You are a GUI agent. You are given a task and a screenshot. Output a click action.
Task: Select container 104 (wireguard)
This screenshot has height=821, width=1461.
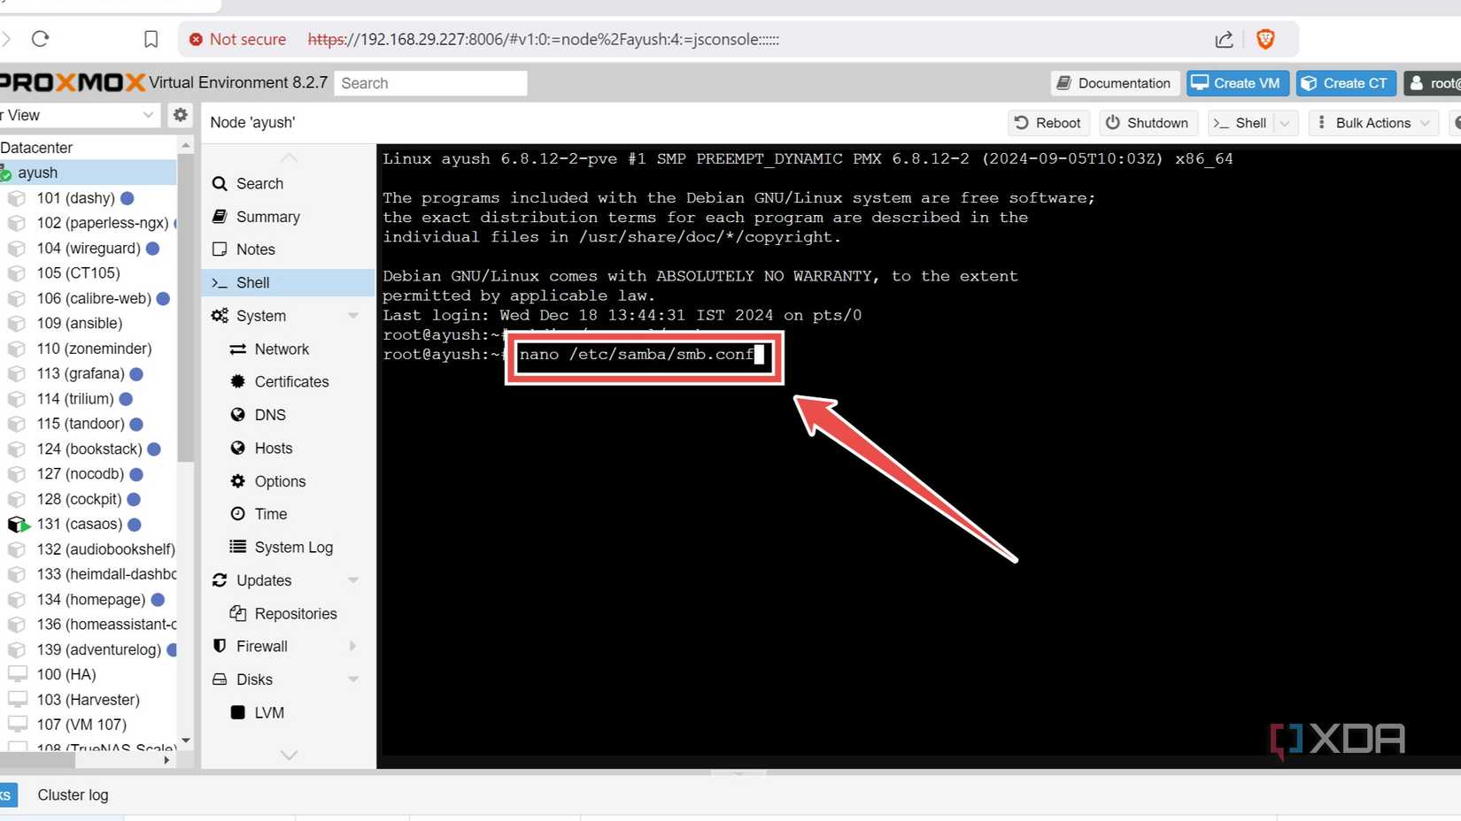(x=89, y=249)
